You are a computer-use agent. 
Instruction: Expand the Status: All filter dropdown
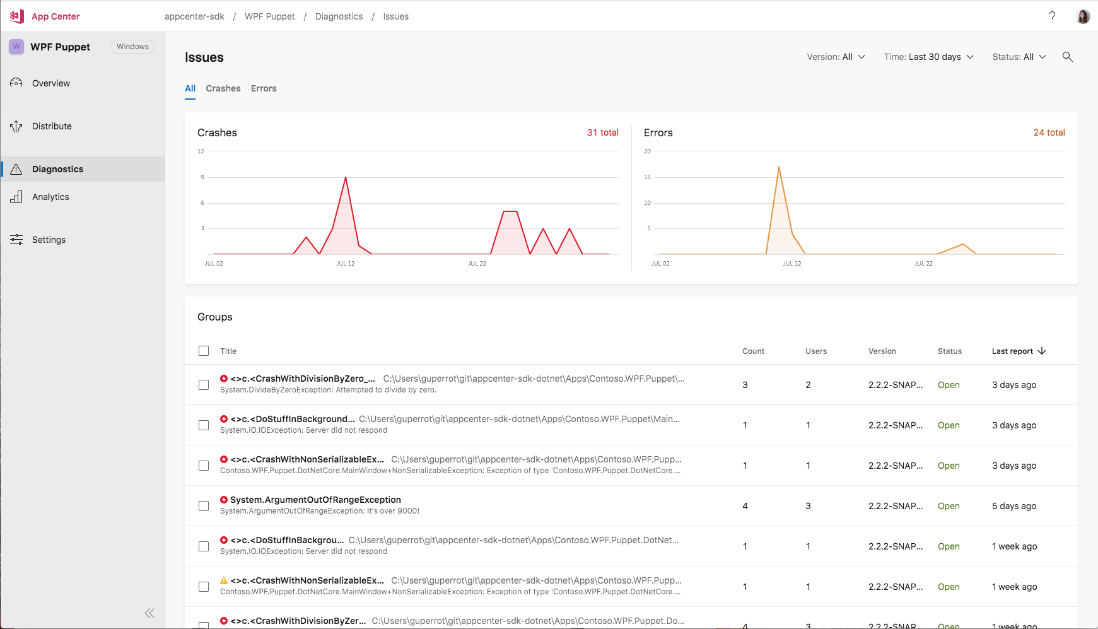[1019, 57]
